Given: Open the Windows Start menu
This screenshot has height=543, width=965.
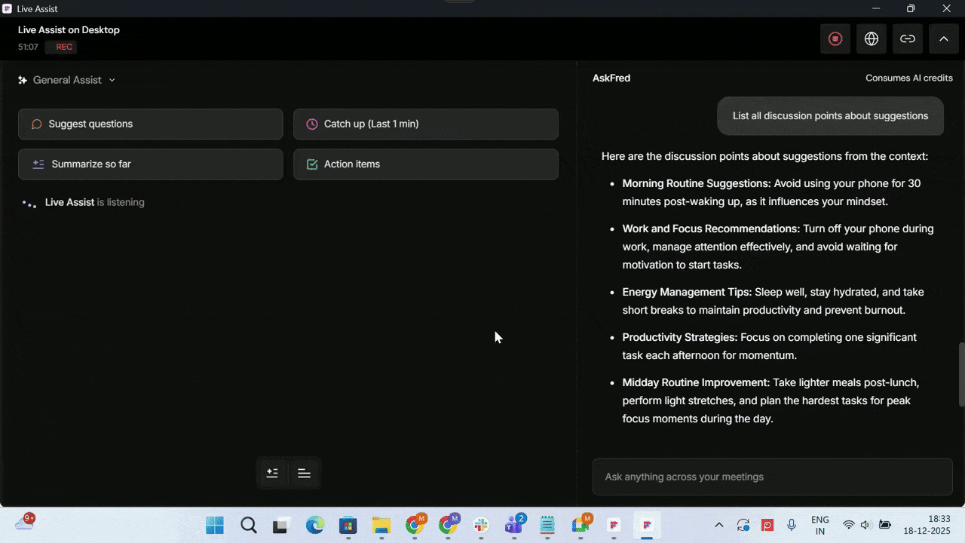Looking at the screenshot, I should click(214, 525).
